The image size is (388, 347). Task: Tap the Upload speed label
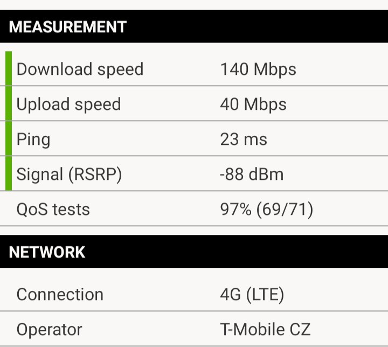(x=68, y=104)
